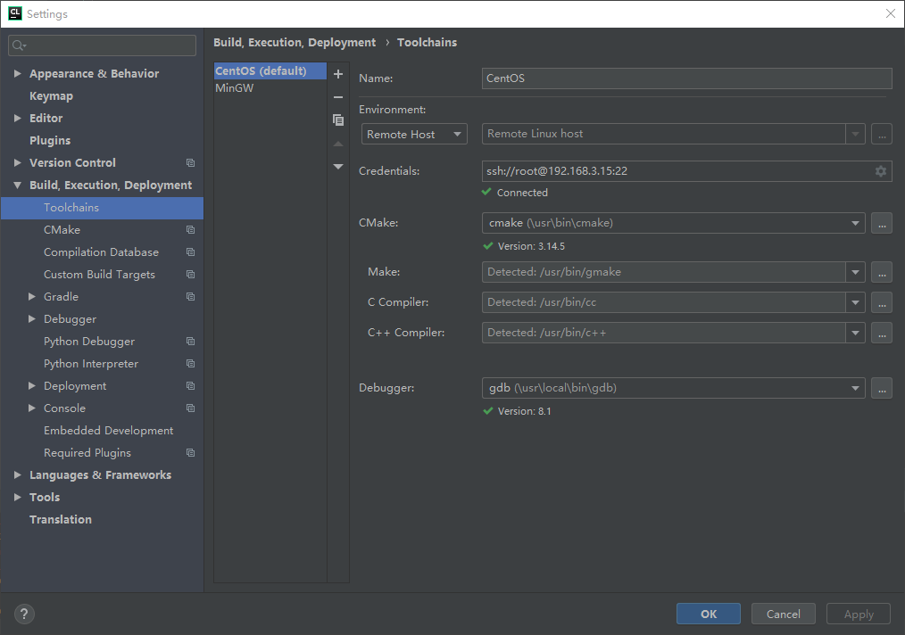Open Python Interpreter settings

91,363
